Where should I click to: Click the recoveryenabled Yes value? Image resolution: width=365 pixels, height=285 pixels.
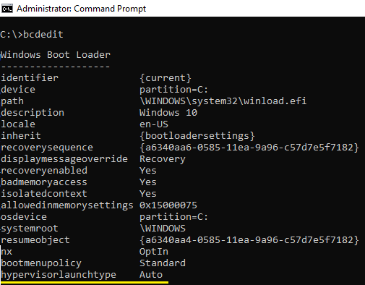click(x=148, y=171)
